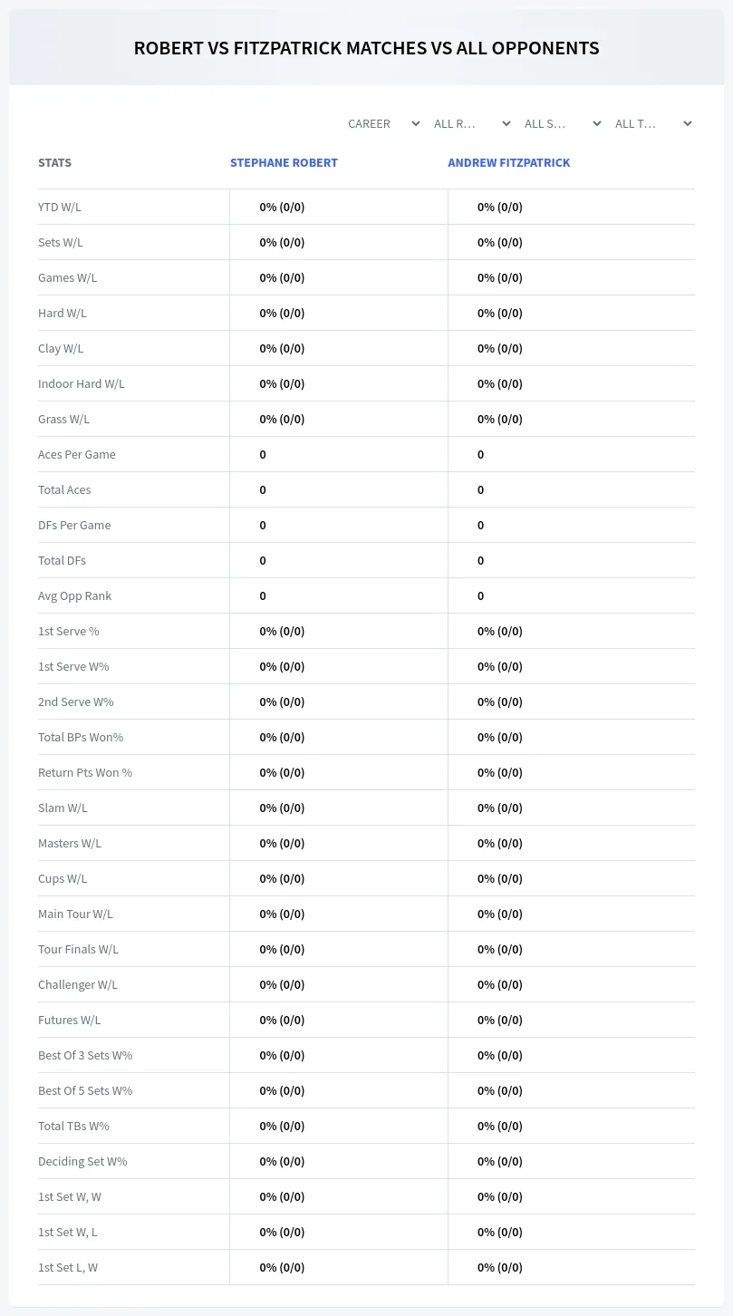733x1316 pixels.
Task: Open the ALL S… surfaces dropdown
Action: coord(562,123)
